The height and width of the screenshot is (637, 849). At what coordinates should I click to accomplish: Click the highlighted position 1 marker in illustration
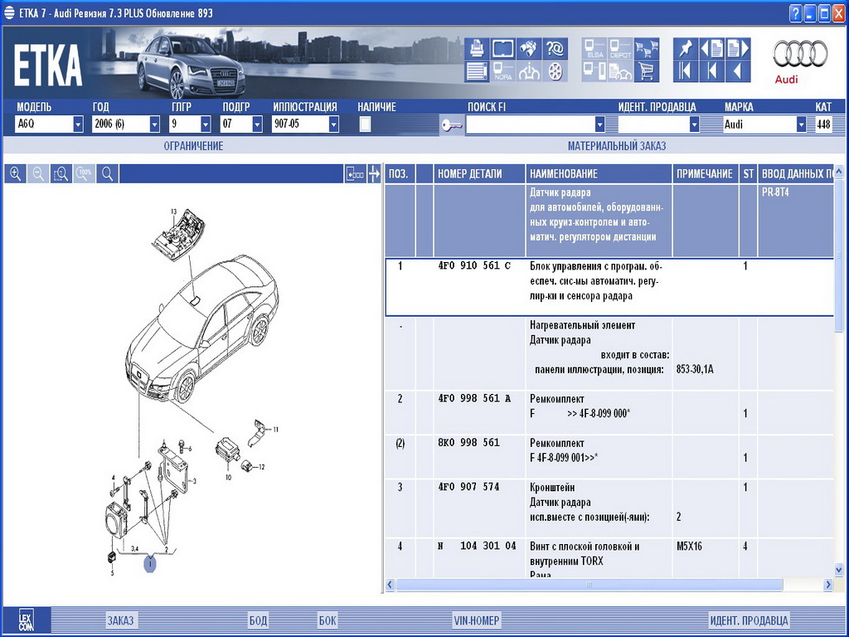150,564
